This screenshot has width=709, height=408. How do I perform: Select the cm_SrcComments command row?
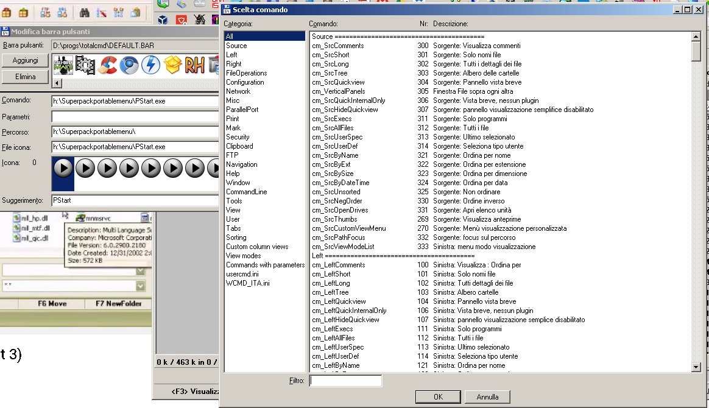(499, 46)
